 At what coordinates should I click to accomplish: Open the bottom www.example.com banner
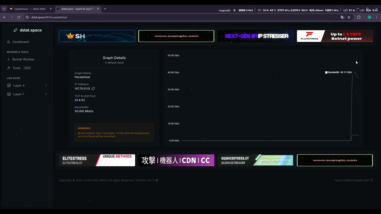click(335, 160)
